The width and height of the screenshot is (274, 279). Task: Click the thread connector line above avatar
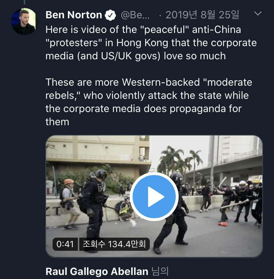[24, 3]
